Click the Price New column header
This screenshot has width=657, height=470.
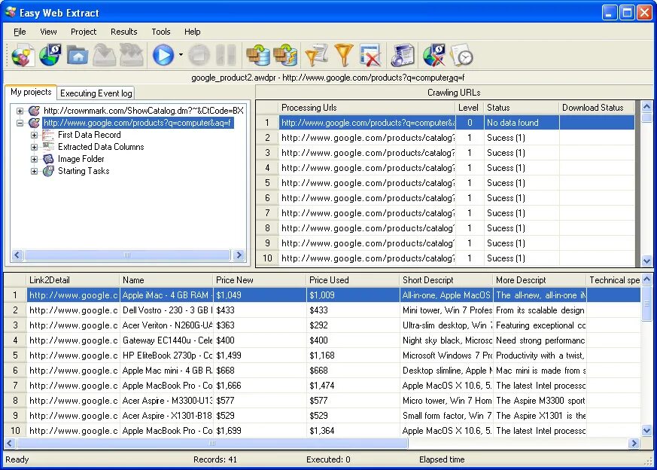pyautogui.click(x=260, y=280)
